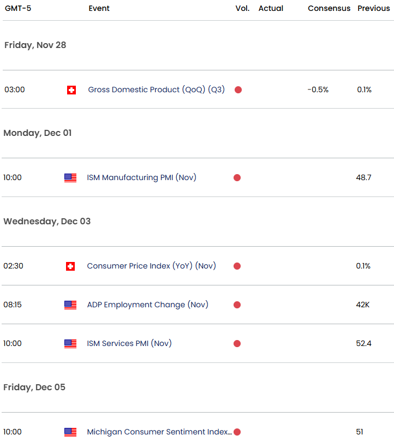Click the Previous column header
This screenshot has height=447, width=394.
click(373, 9)
